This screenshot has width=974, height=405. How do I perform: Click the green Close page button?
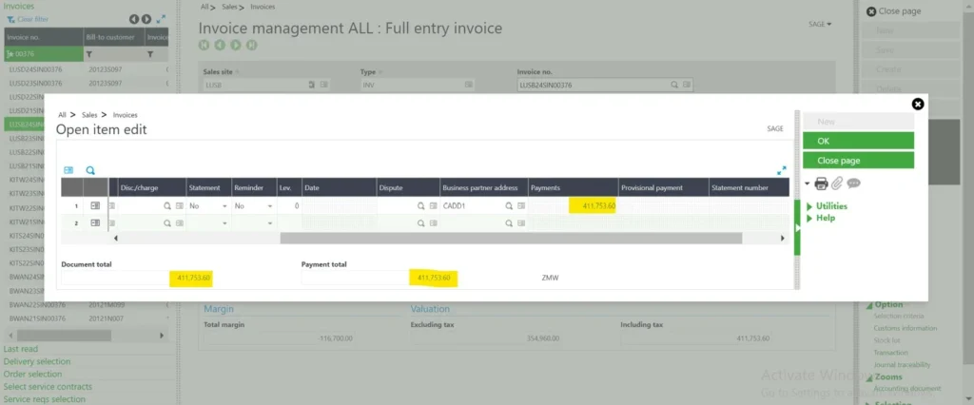pyautogui.click(x=858, y=161)
